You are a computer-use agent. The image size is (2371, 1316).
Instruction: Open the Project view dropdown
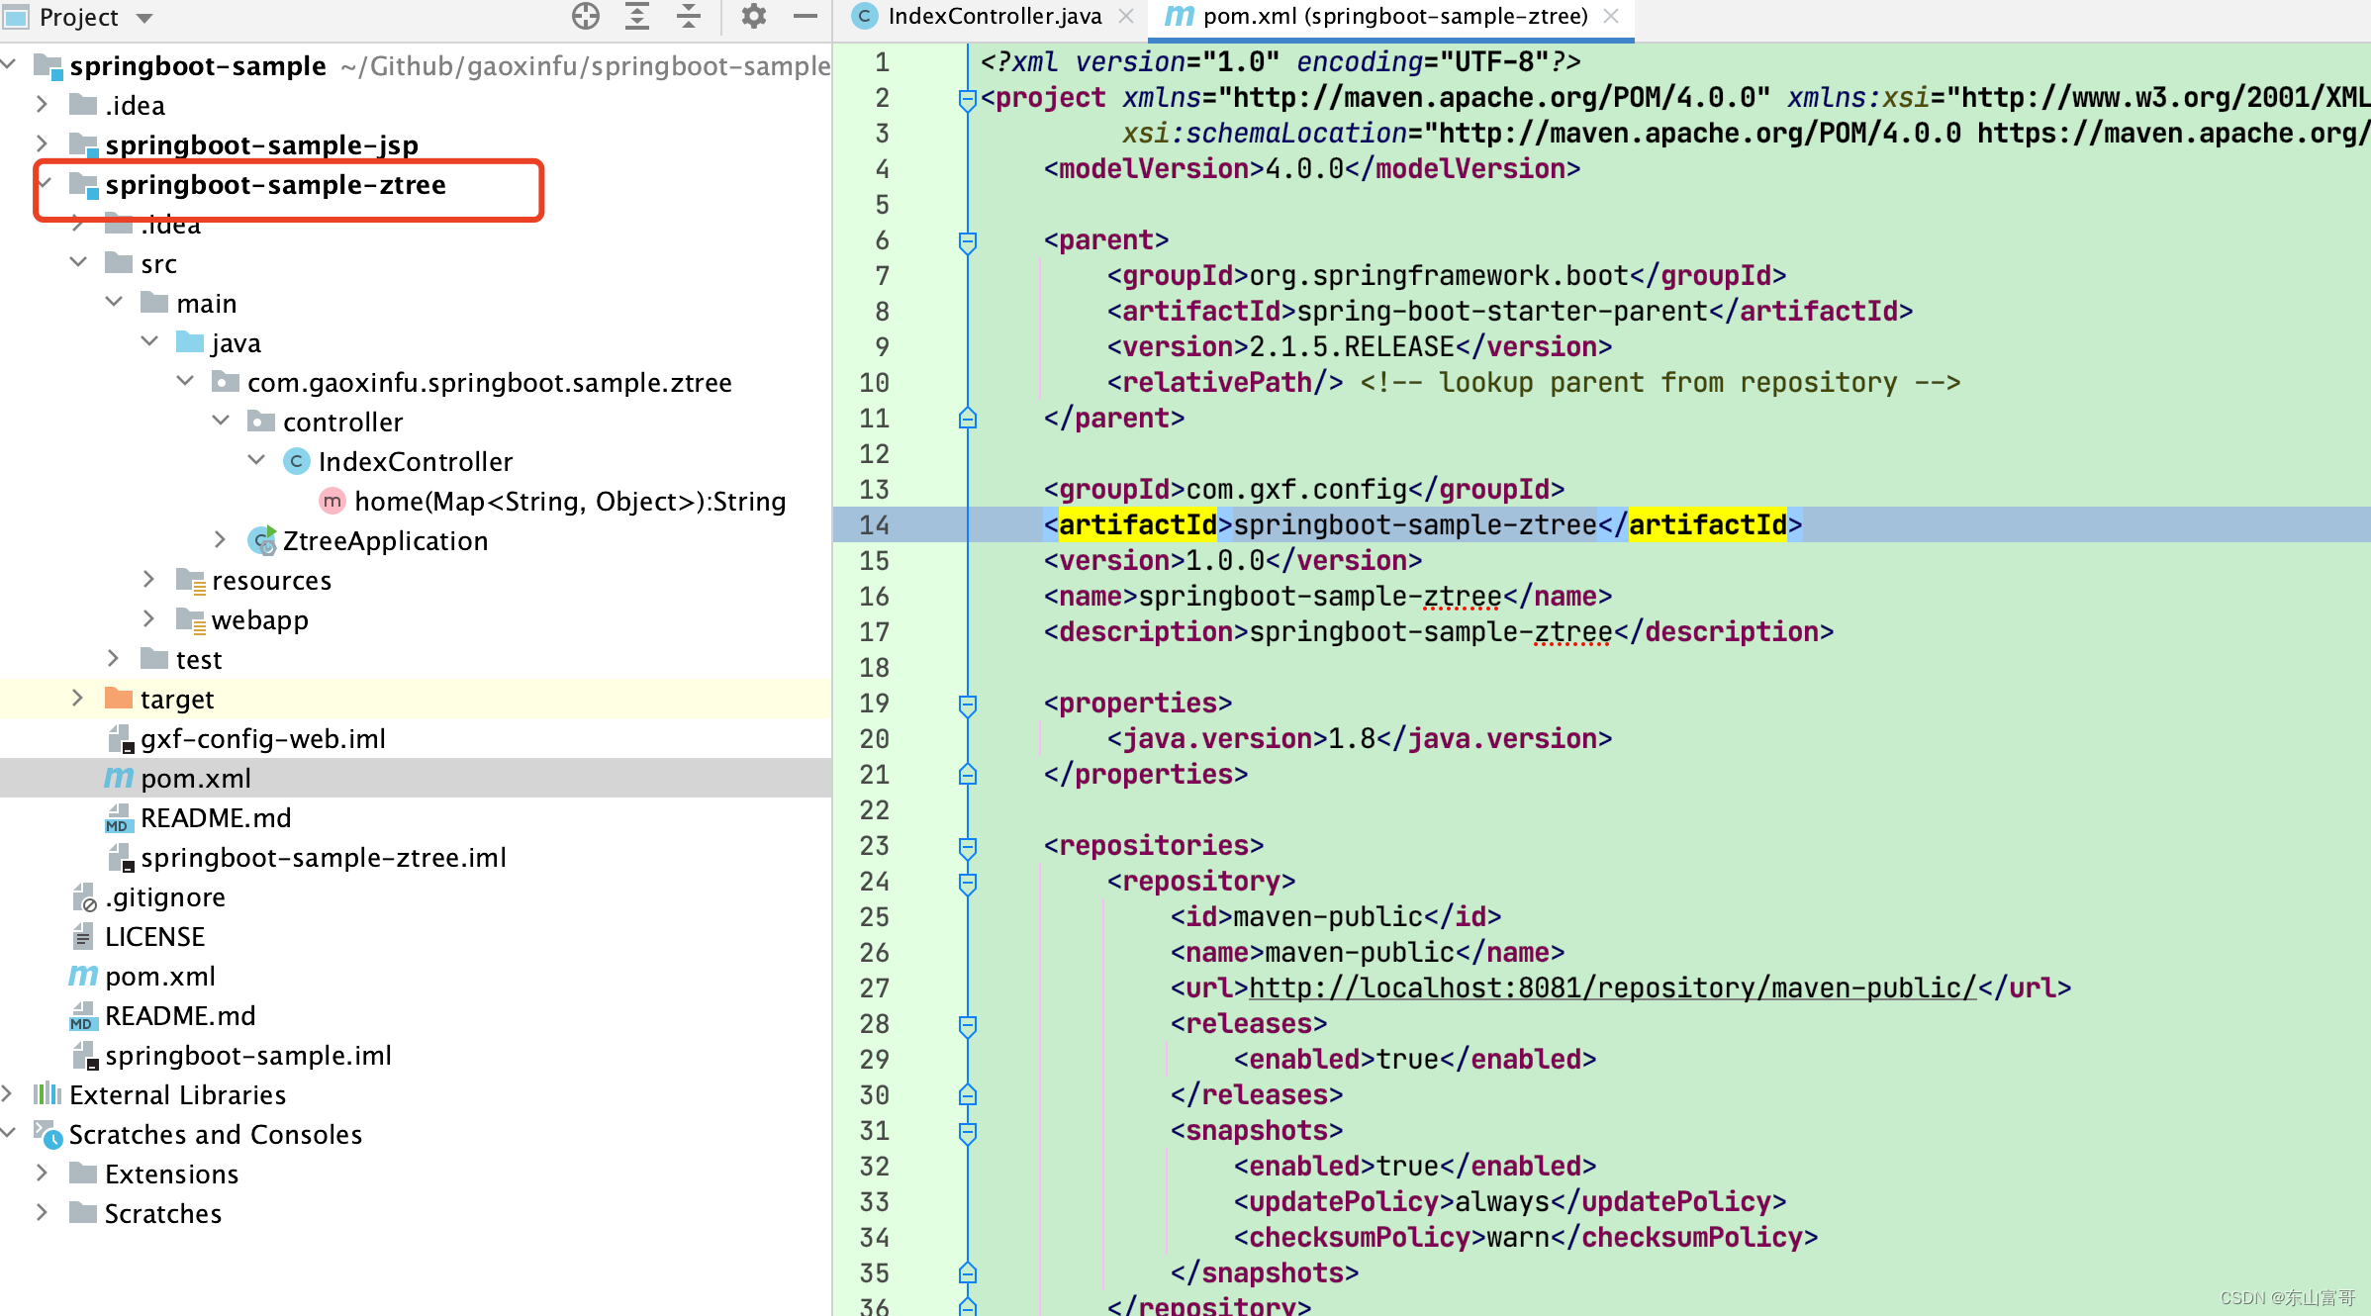tap(145, 18)
